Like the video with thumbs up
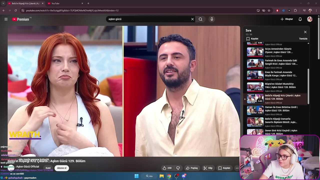320x180 pixels. [x=167, y=168]
